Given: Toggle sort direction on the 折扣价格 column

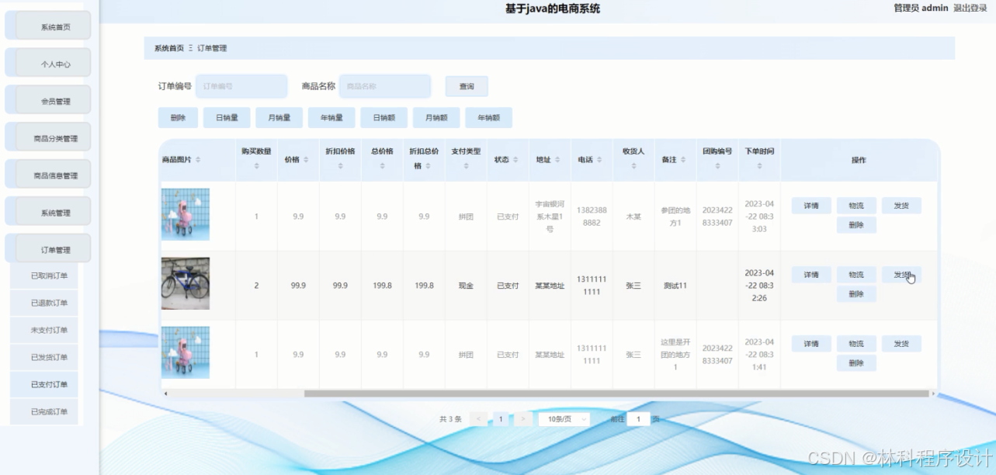Looking at the screenshot, I should tap(340, 165).
